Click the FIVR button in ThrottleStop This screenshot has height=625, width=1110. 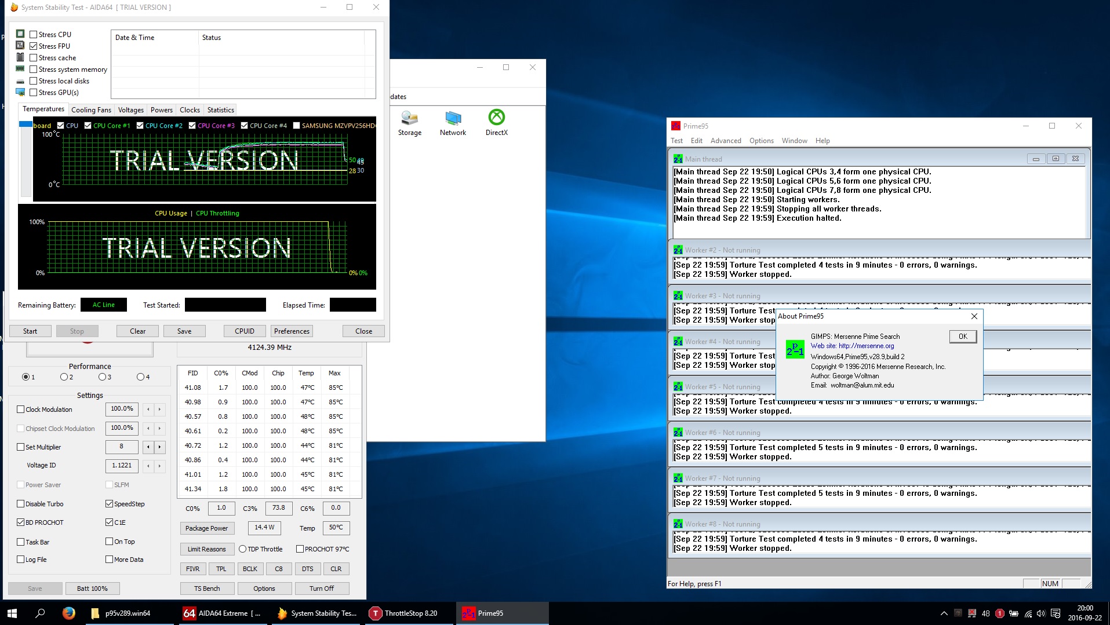tap(193, 569)
